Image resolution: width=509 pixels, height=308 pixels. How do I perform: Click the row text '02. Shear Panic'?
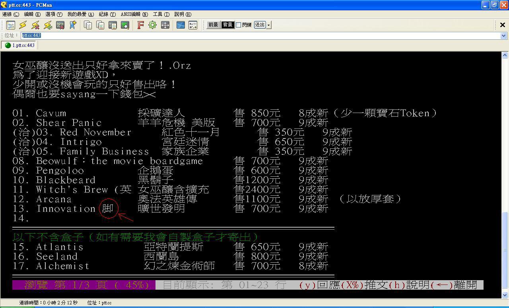pos(57,123)
